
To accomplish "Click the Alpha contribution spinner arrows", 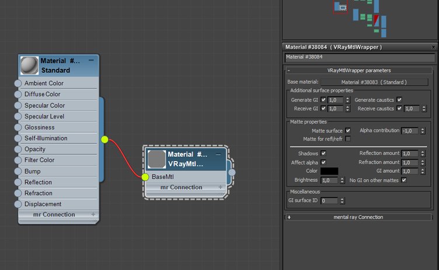I will coord(423,131).
